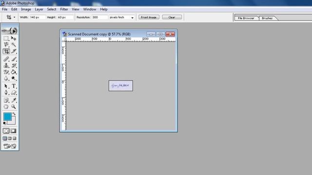This screenshot has height=175, width=312.
Task: Switch to the Brushes tab
Action: click(267, 18)
